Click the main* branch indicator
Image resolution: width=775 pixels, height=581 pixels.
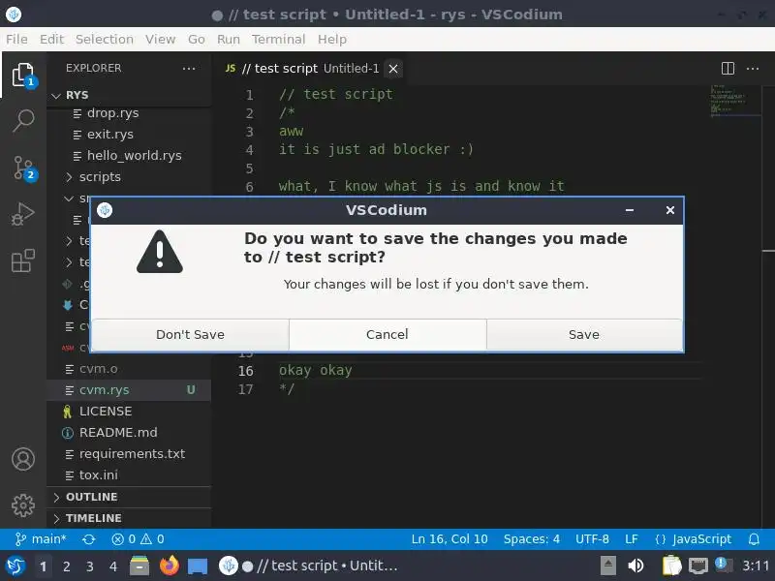point(41,539)
